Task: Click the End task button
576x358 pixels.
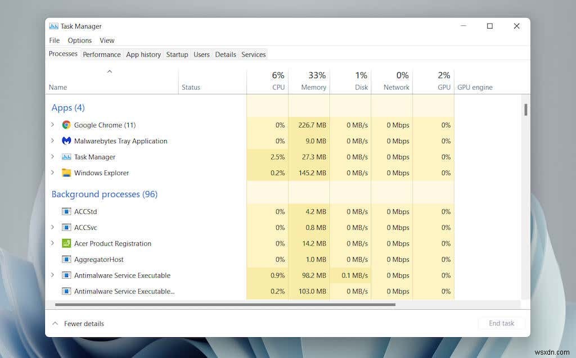Action: pyautogui.click(x=501, y=323)
